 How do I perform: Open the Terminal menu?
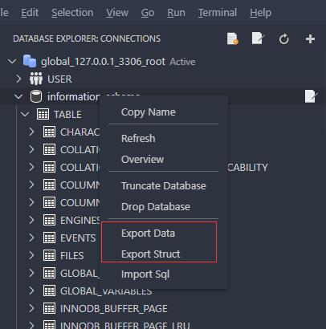[218, 13]
